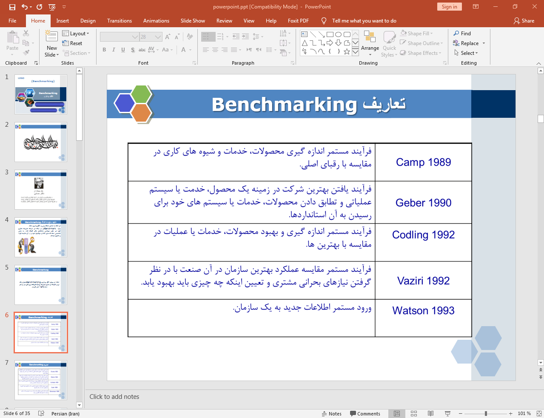Increase font size
Image resolution: width=544 pixels, height=418 pixels.
168,37
